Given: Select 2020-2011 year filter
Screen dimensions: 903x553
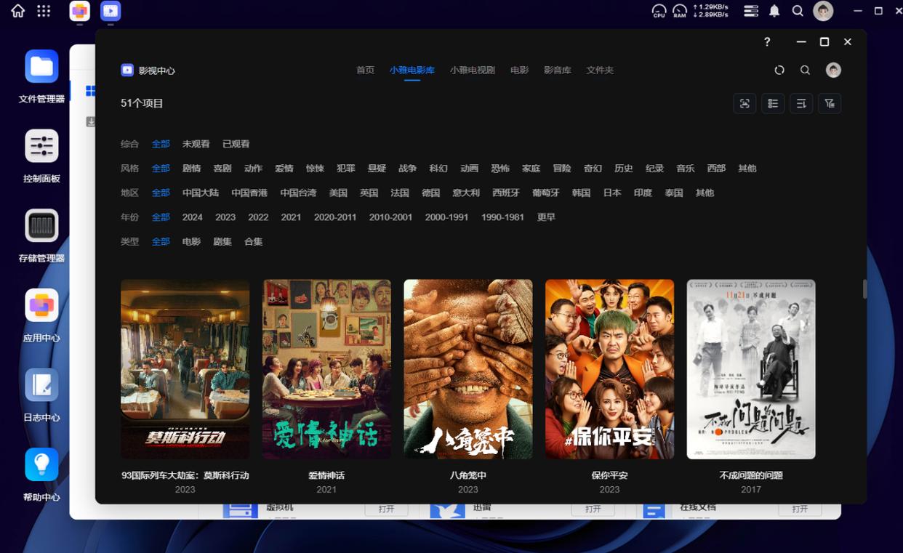Looking at the screenshot, I should point(335,217).
